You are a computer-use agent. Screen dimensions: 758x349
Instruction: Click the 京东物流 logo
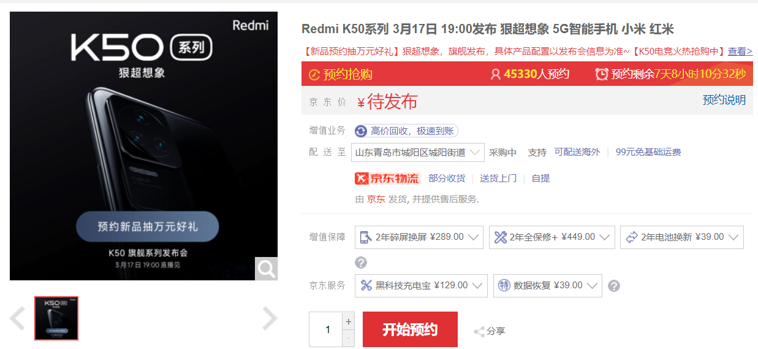point(388,178)
